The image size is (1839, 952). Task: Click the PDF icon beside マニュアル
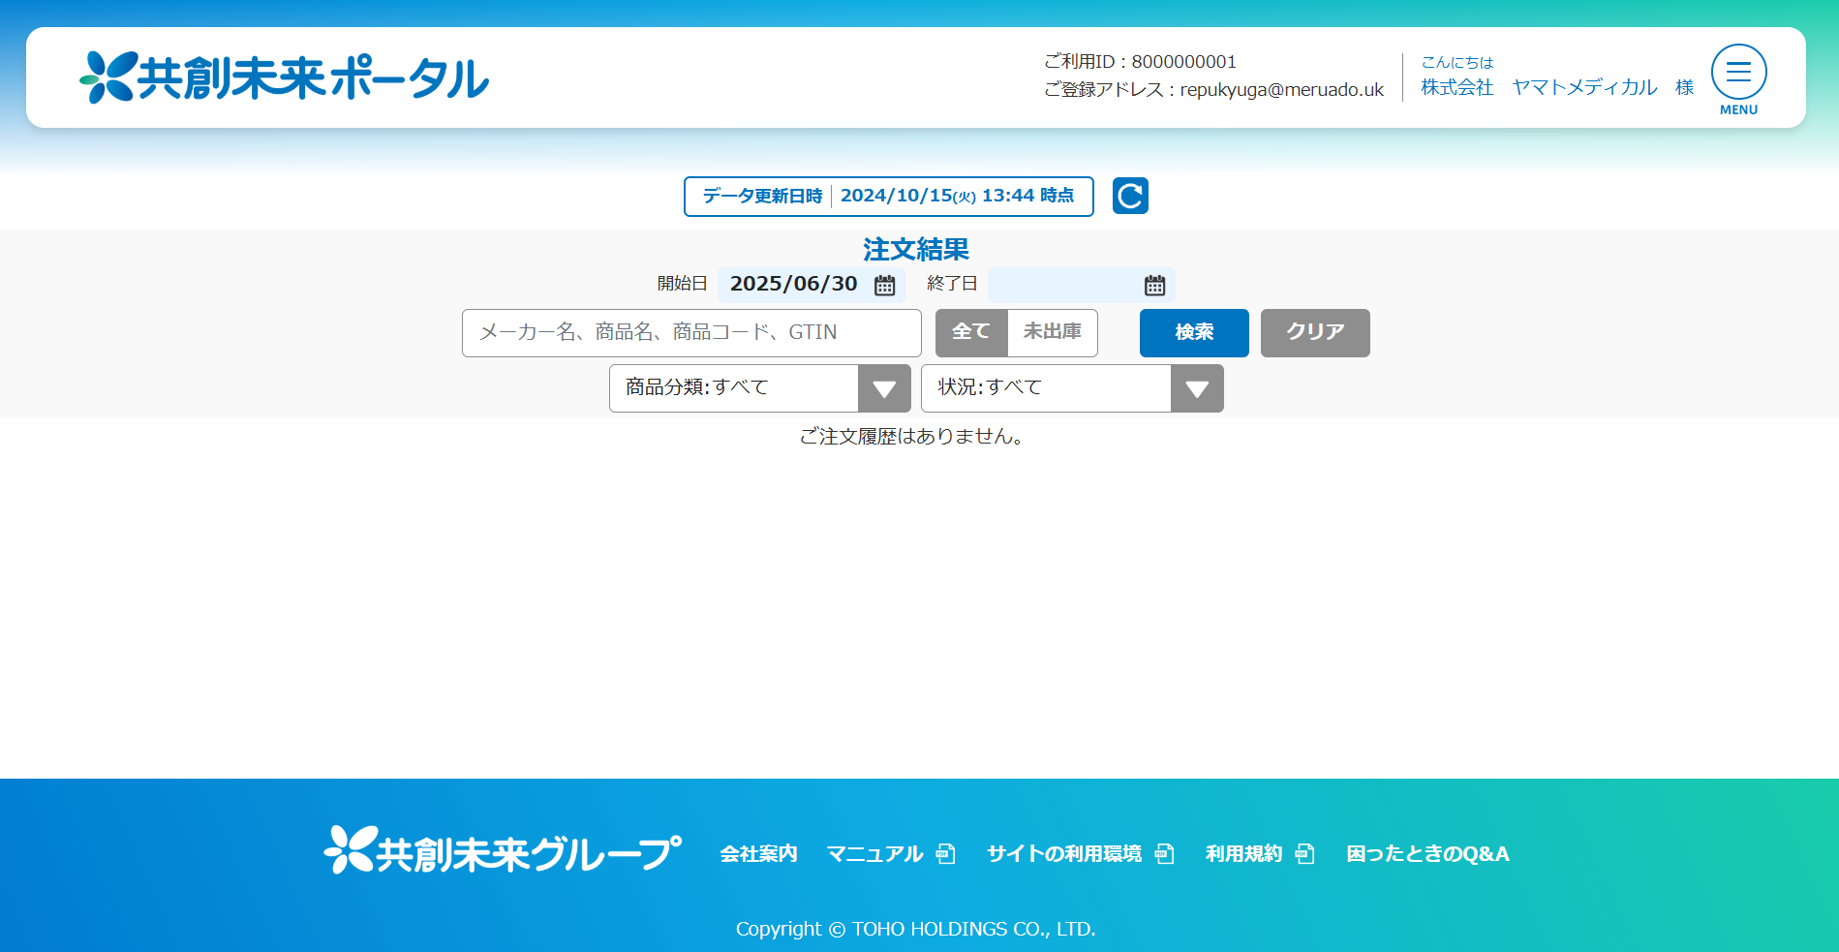[946, 853]
